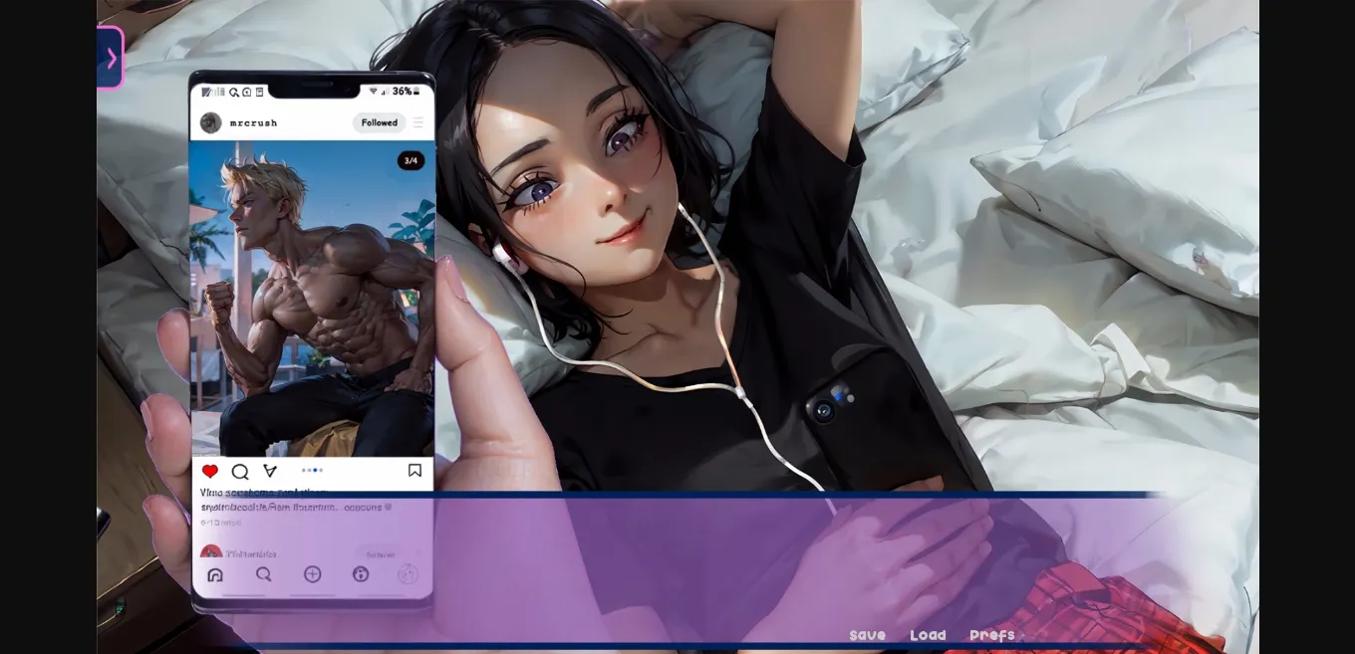Tap the suggested account profile thumbnail

click(x=210, y=550)
